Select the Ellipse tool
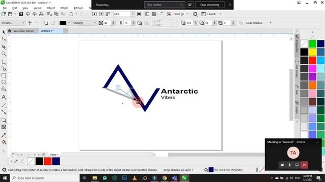 (x=4, y=82)
